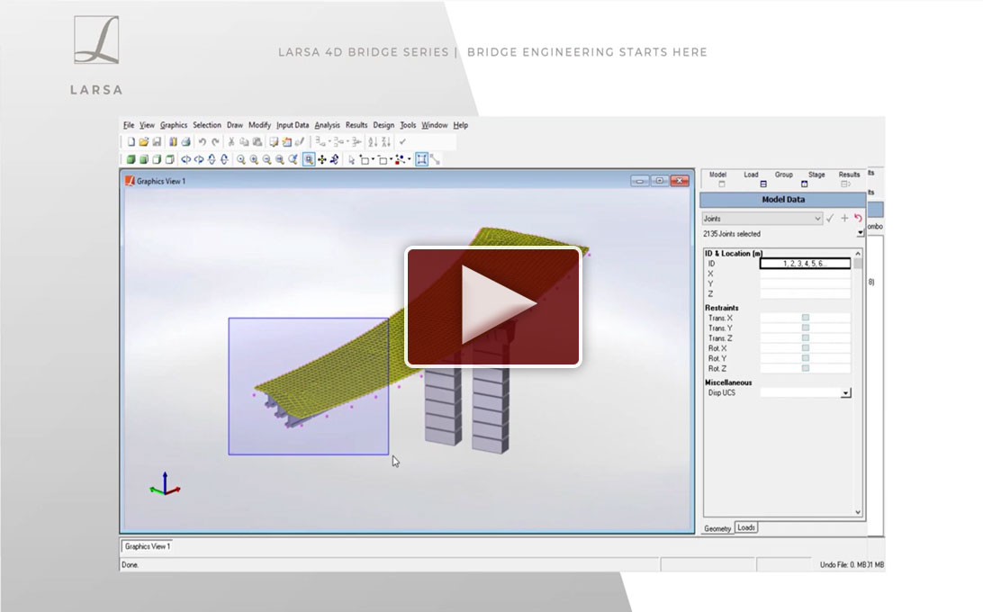This screenshot has height=612, width=983.
Task: Open the dropdown beside '2135 Joints selected'
Action: click(x=861, y=233)
